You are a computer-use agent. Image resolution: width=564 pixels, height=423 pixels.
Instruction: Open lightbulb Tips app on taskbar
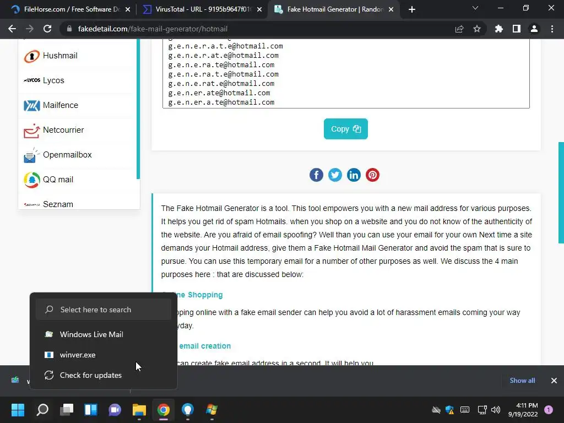187,410
